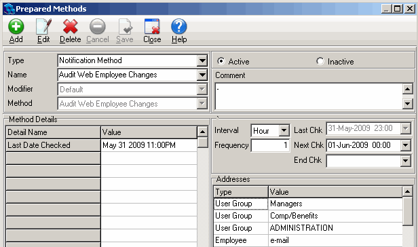Click the Frequency input field
The width and height of the screenshot is (418, 247).
270,145
